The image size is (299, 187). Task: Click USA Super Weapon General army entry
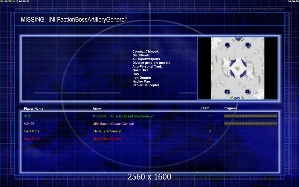tap(113, 124)
